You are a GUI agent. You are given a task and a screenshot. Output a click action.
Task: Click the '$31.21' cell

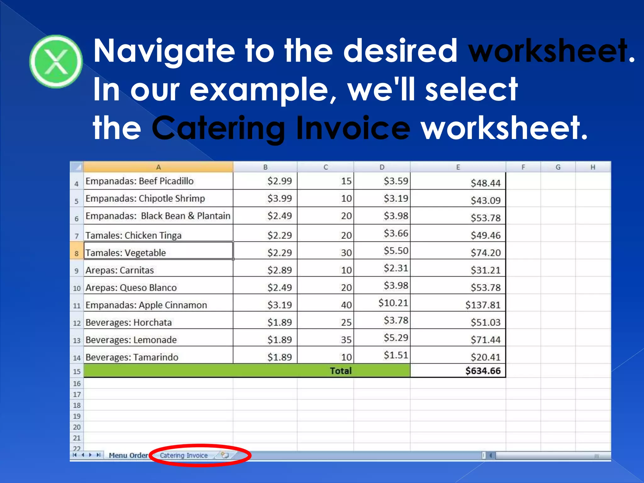pyautogui.click(x=458, y=268)
